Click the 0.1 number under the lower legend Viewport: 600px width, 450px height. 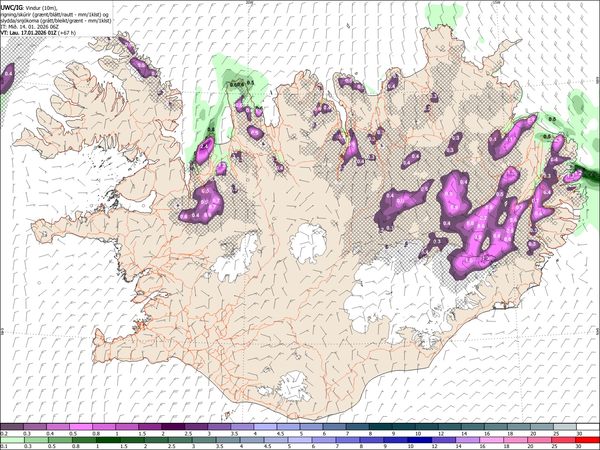pos(4,447)
